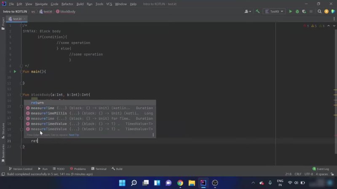337x189 pixels.
Task: Open Chrome from the taskbar
Action: (180, 183)
